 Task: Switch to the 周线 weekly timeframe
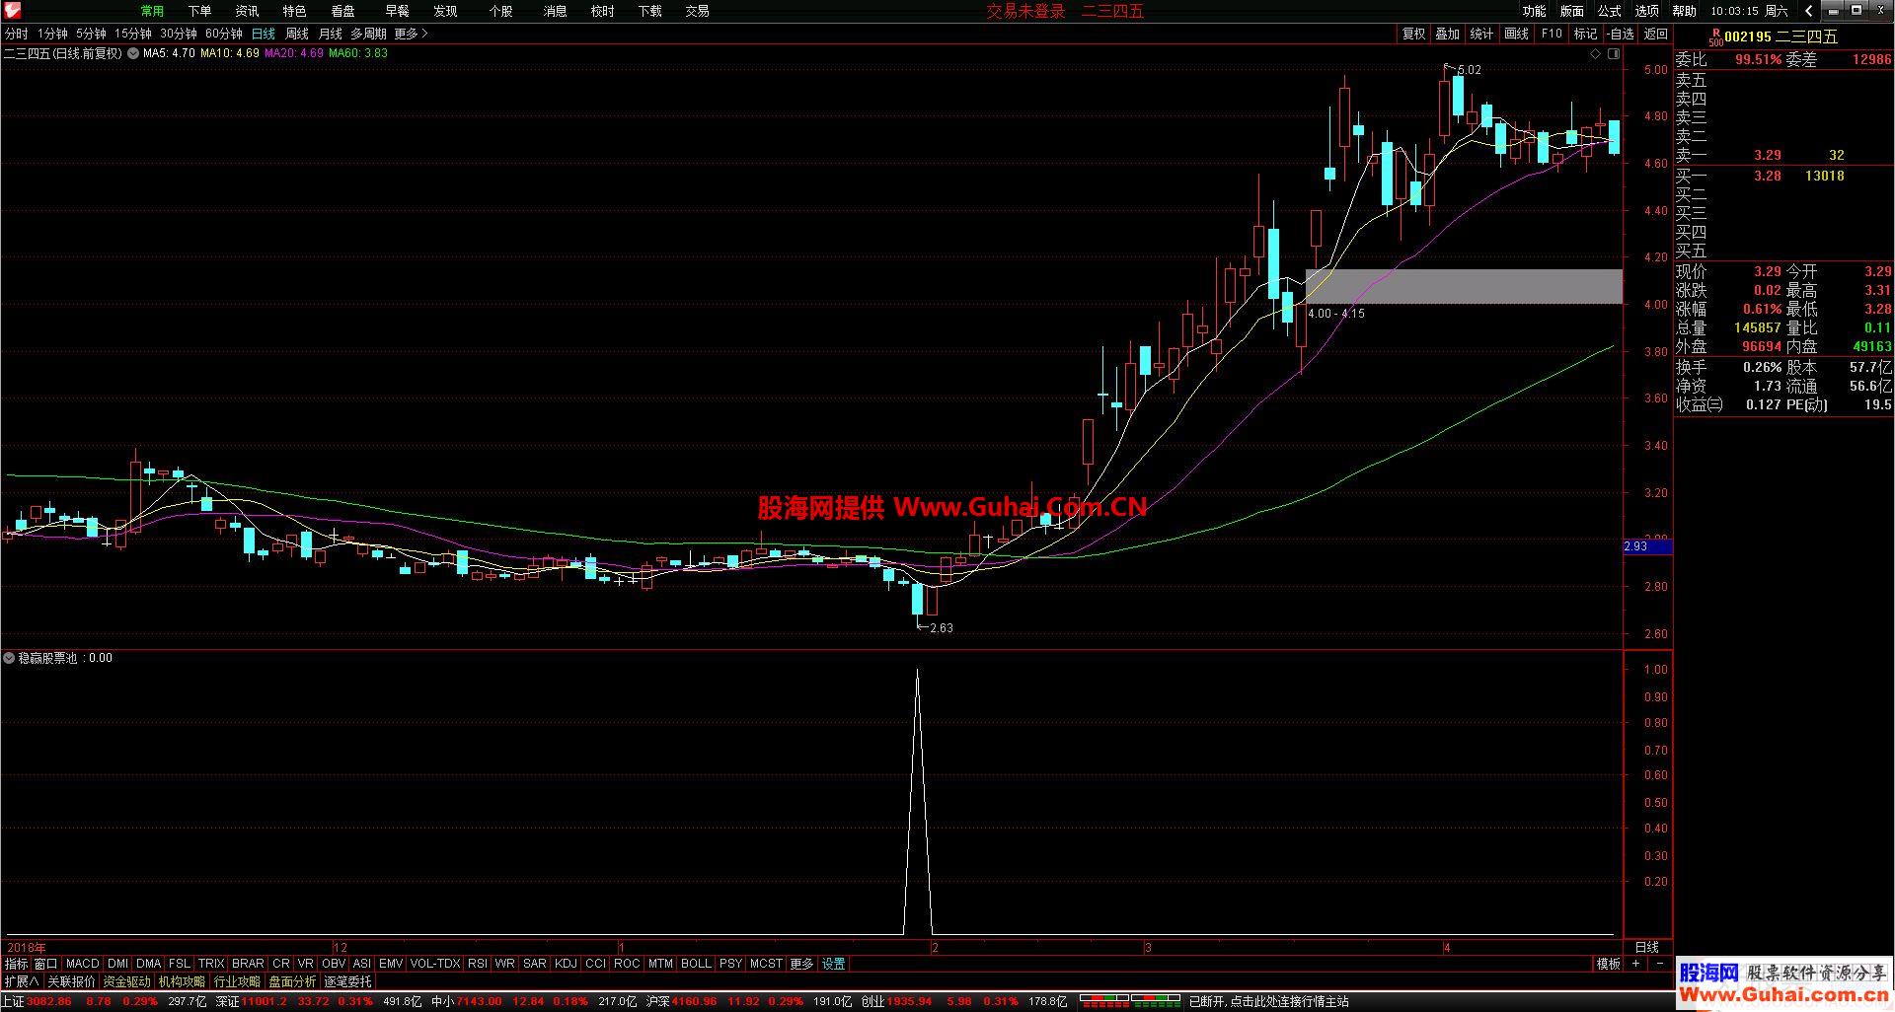(x=297, y=34)
